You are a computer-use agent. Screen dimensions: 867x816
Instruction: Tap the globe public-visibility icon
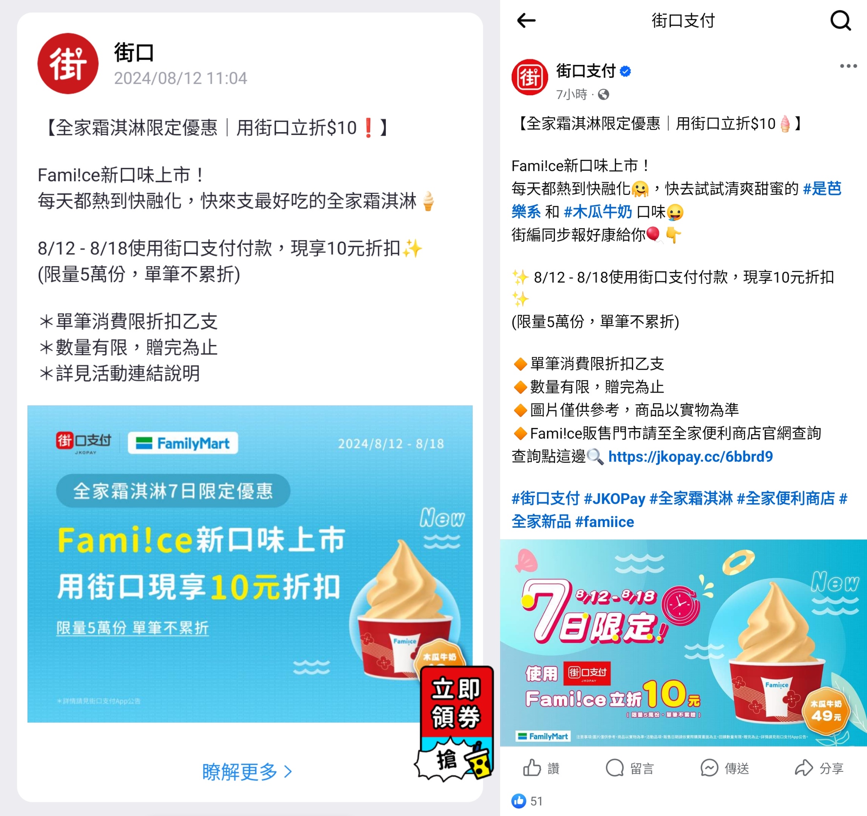click(603, 94)
